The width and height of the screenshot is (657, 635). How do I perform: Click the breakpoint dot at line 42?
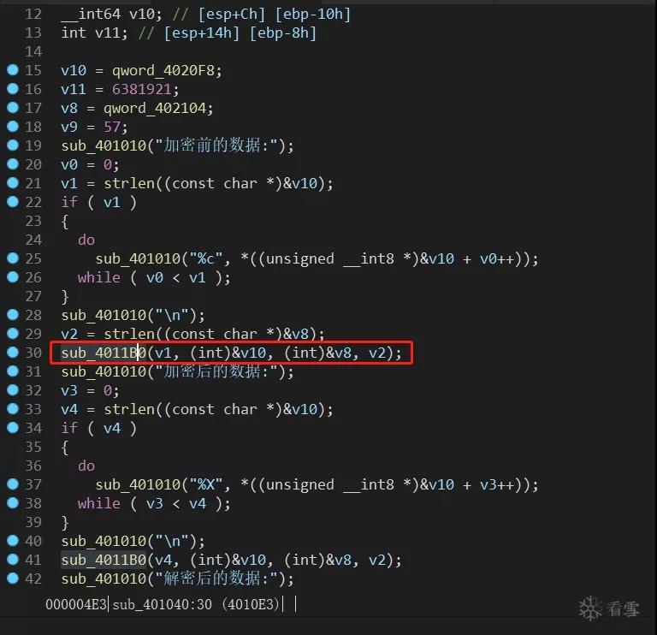click(13, 578)
